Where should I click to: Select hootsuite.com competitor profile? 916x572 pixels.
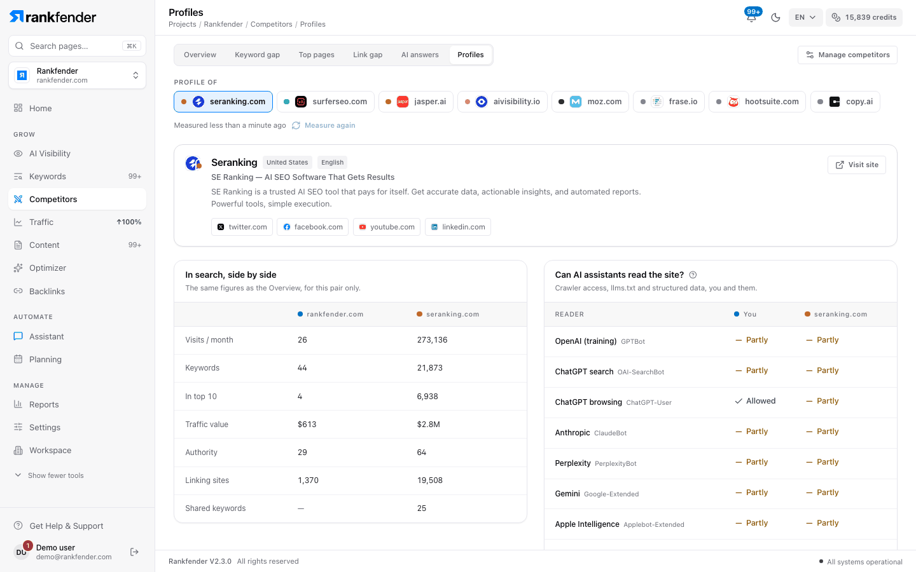[758, 102]
